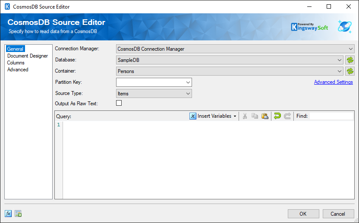This screenshot has height=223, width=359.
Task: Refresh the Container list
Action: pos(350,71)
